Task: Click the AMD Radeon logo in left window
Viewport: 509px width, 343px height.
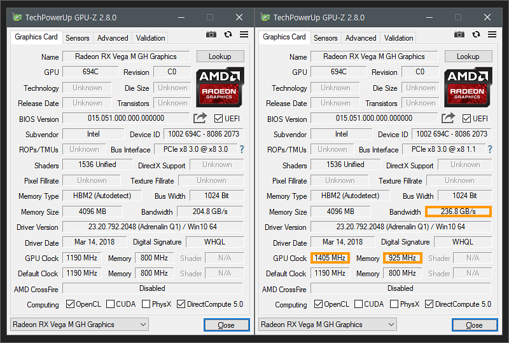Action: tap(220, 87)
